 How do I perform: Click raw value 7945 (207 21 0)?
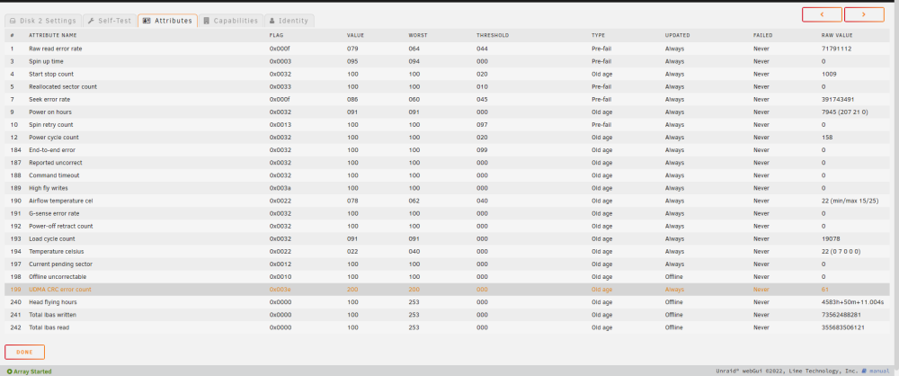(x=844, y=112)
